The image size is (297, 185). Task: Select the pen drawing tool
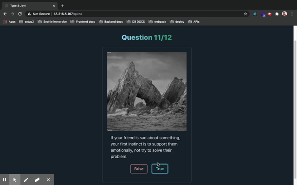[x=26, y=179]
